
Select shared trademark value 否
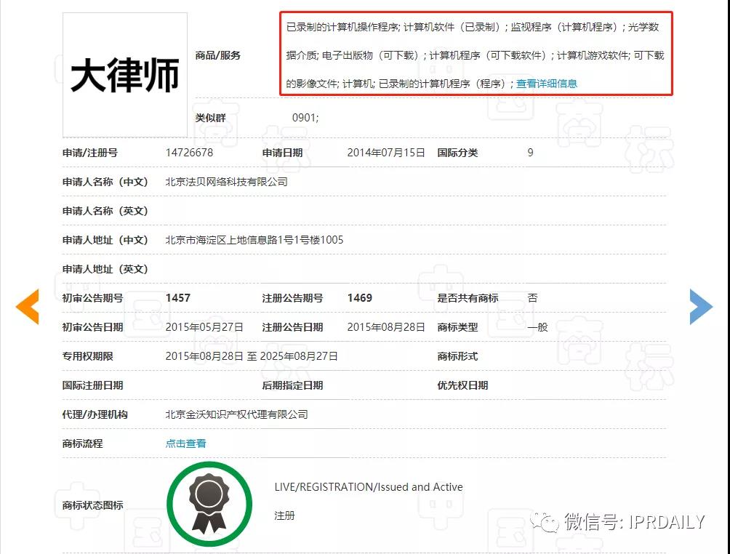(533, 298)
